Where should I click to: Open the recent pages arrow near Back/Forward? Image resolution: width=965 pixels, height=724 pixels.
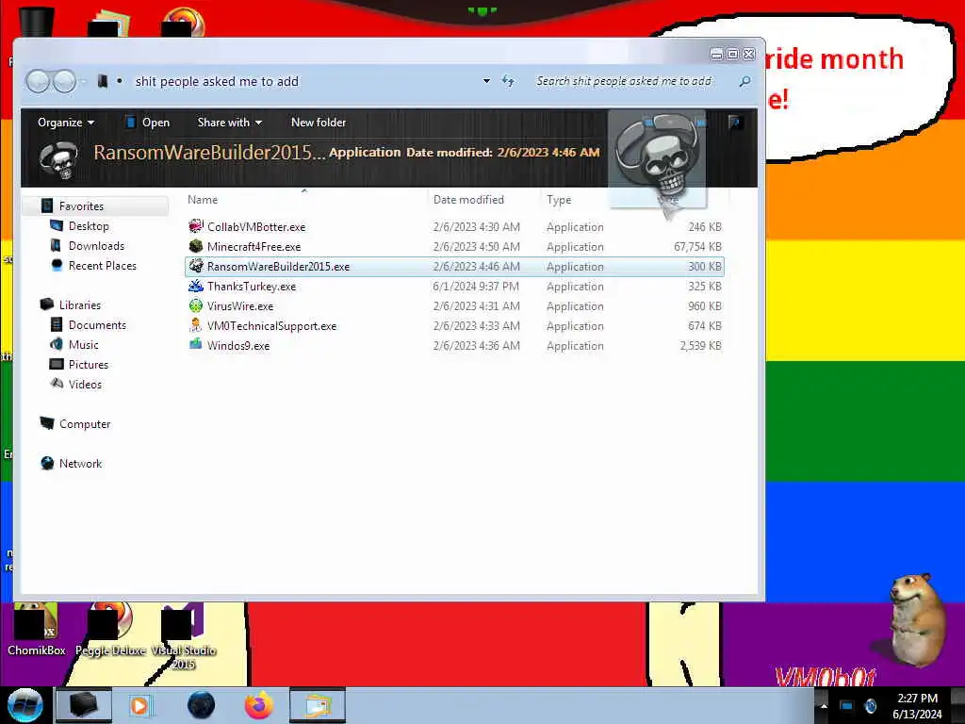click(83, 81)
